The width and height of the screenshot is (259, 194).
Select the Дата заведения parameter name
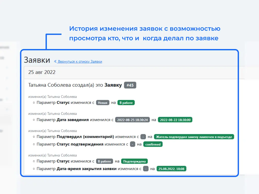(73, 120)
